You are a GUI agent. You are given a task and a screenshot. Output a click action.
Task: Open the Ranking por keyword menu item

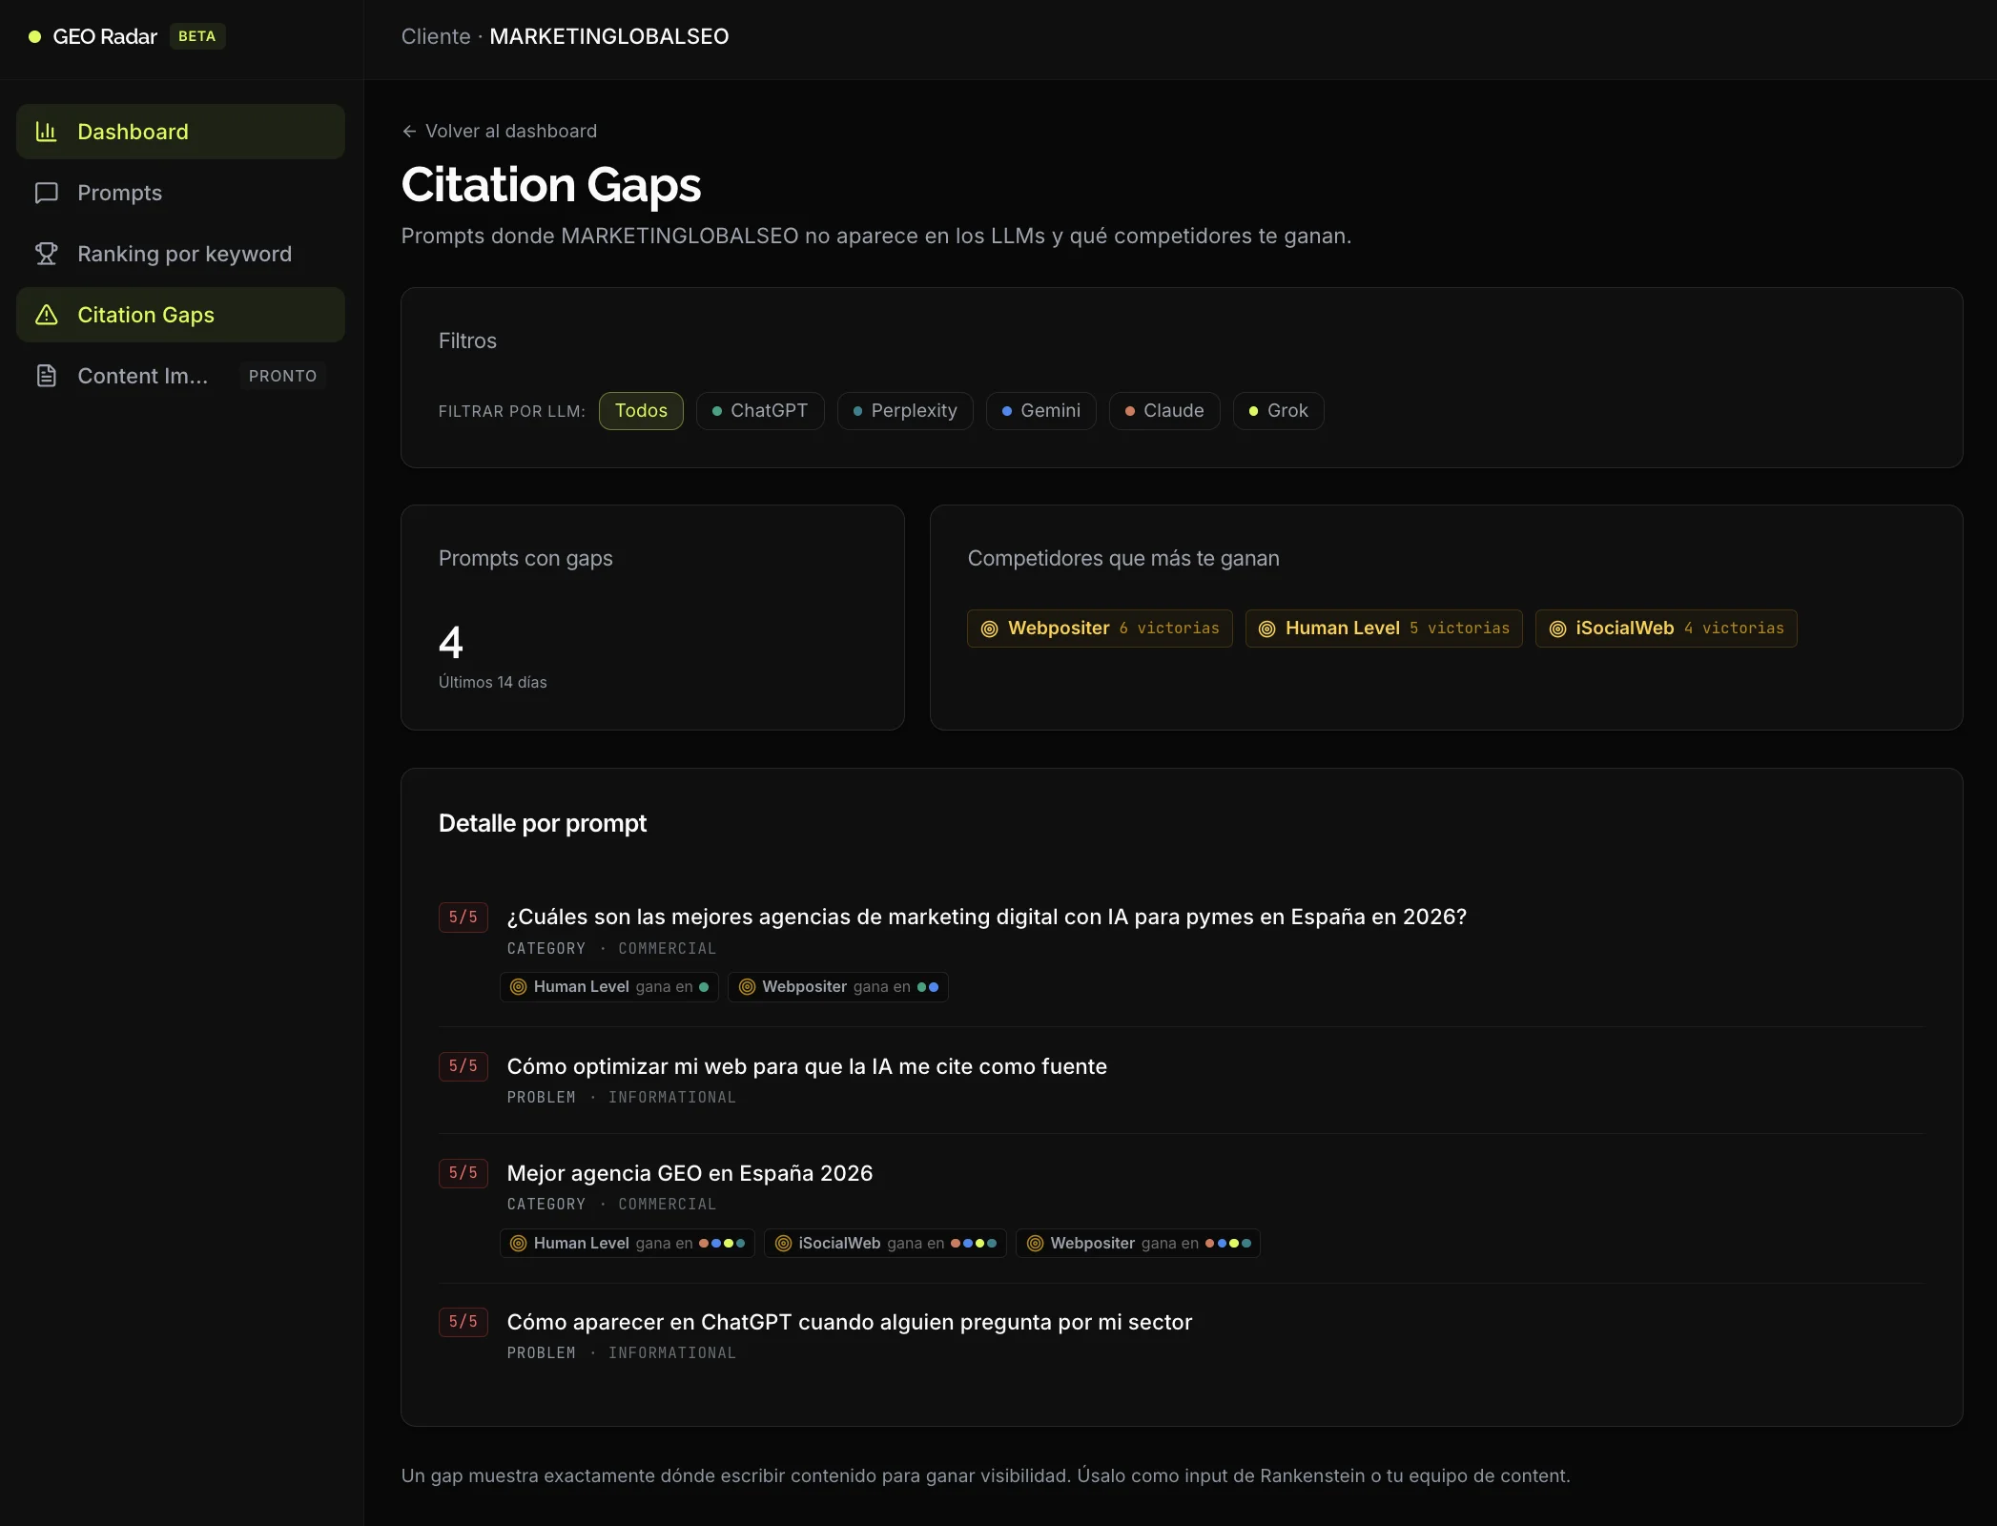(184, 254)
